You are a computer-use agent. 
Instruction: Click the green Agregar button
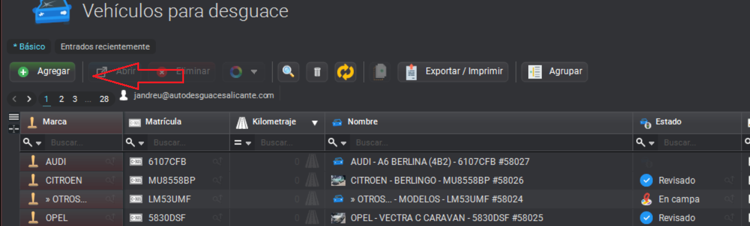43,71
